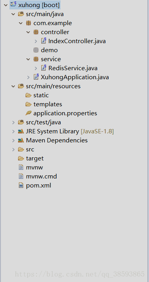The height and width of the screenshot is (282, 149).
Task: Select the src/main/java label
Action: tap(45, 14)
